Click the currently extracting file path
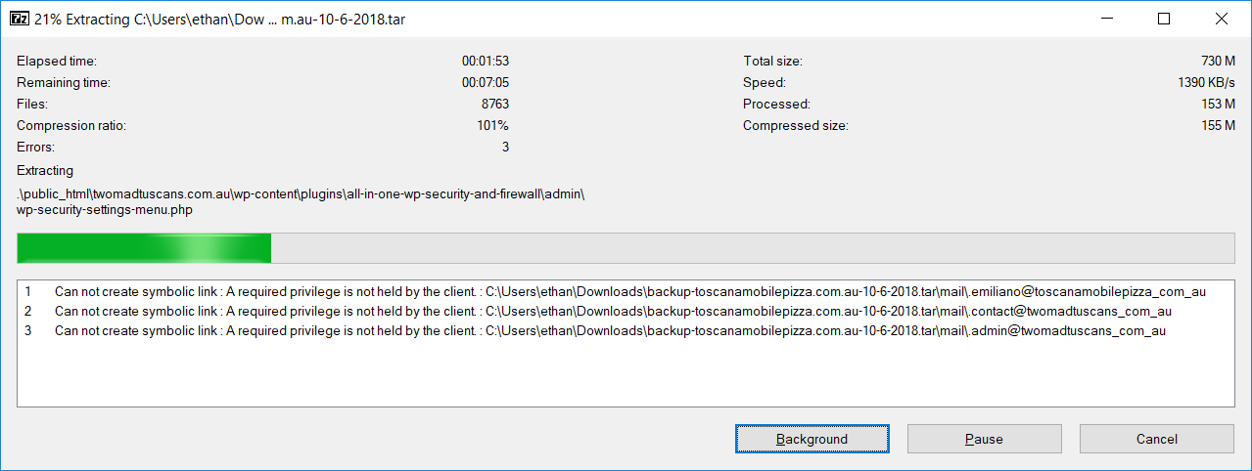The height and width of the screenshot is (471, 1252). (301, 201)
